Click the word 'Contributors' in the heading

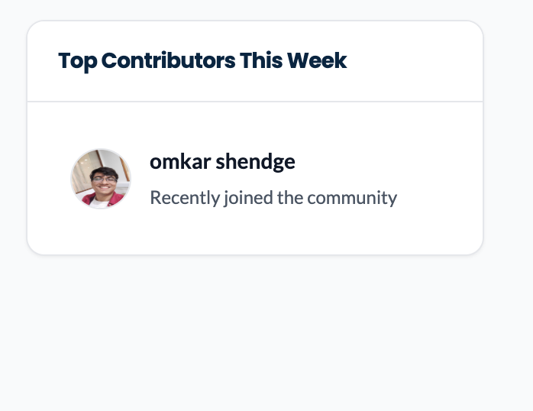(x=168, y=61)
